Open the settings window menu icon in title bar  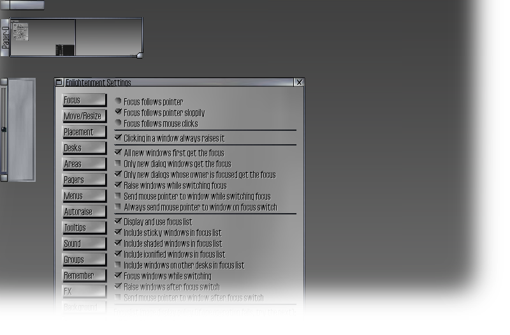pos(59,82)
